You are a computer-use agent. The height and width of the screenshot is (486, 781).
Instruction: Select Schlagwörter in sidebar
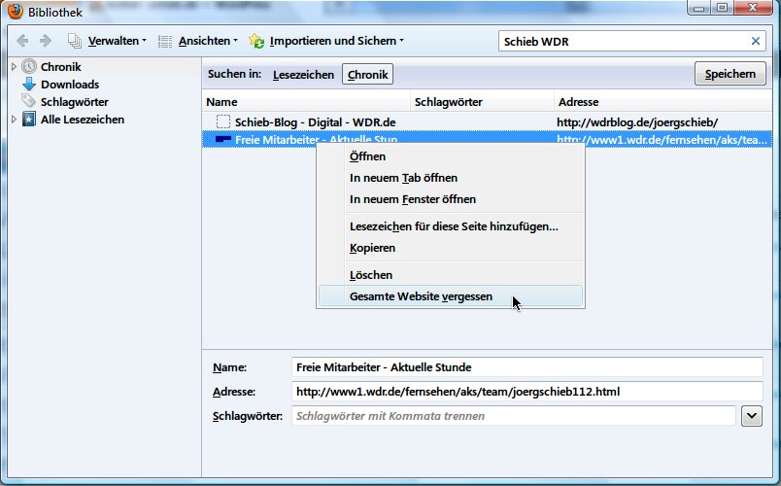click(x=74, y=102)
